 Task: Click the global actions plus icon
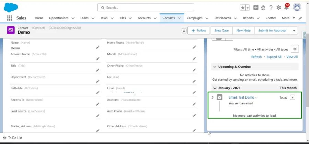click(x=256, y=8)
